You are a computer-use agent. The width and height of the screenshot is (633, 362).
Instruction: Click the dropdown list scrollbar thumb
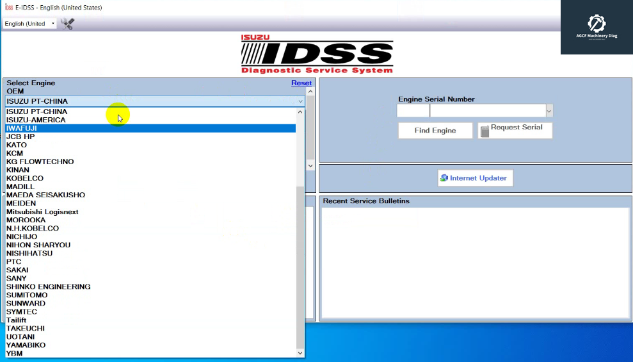pyautogui.click(x=300, y=267)
